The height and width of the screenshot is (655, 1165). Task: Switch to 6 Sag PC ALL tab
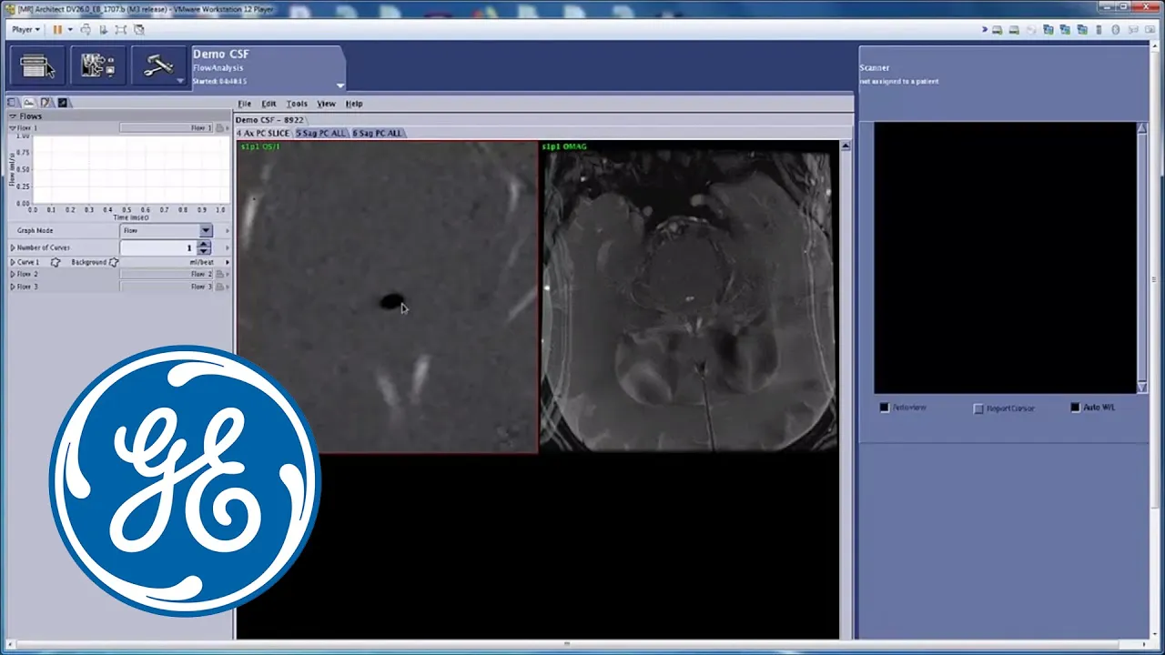pyautogui.click(x=378, y=133)
